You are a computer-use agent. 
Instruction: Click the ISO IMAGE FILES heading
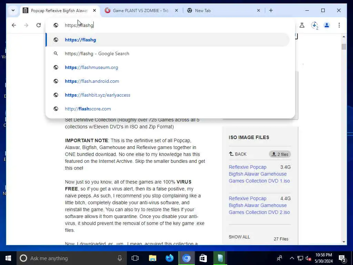click(249, 137)
